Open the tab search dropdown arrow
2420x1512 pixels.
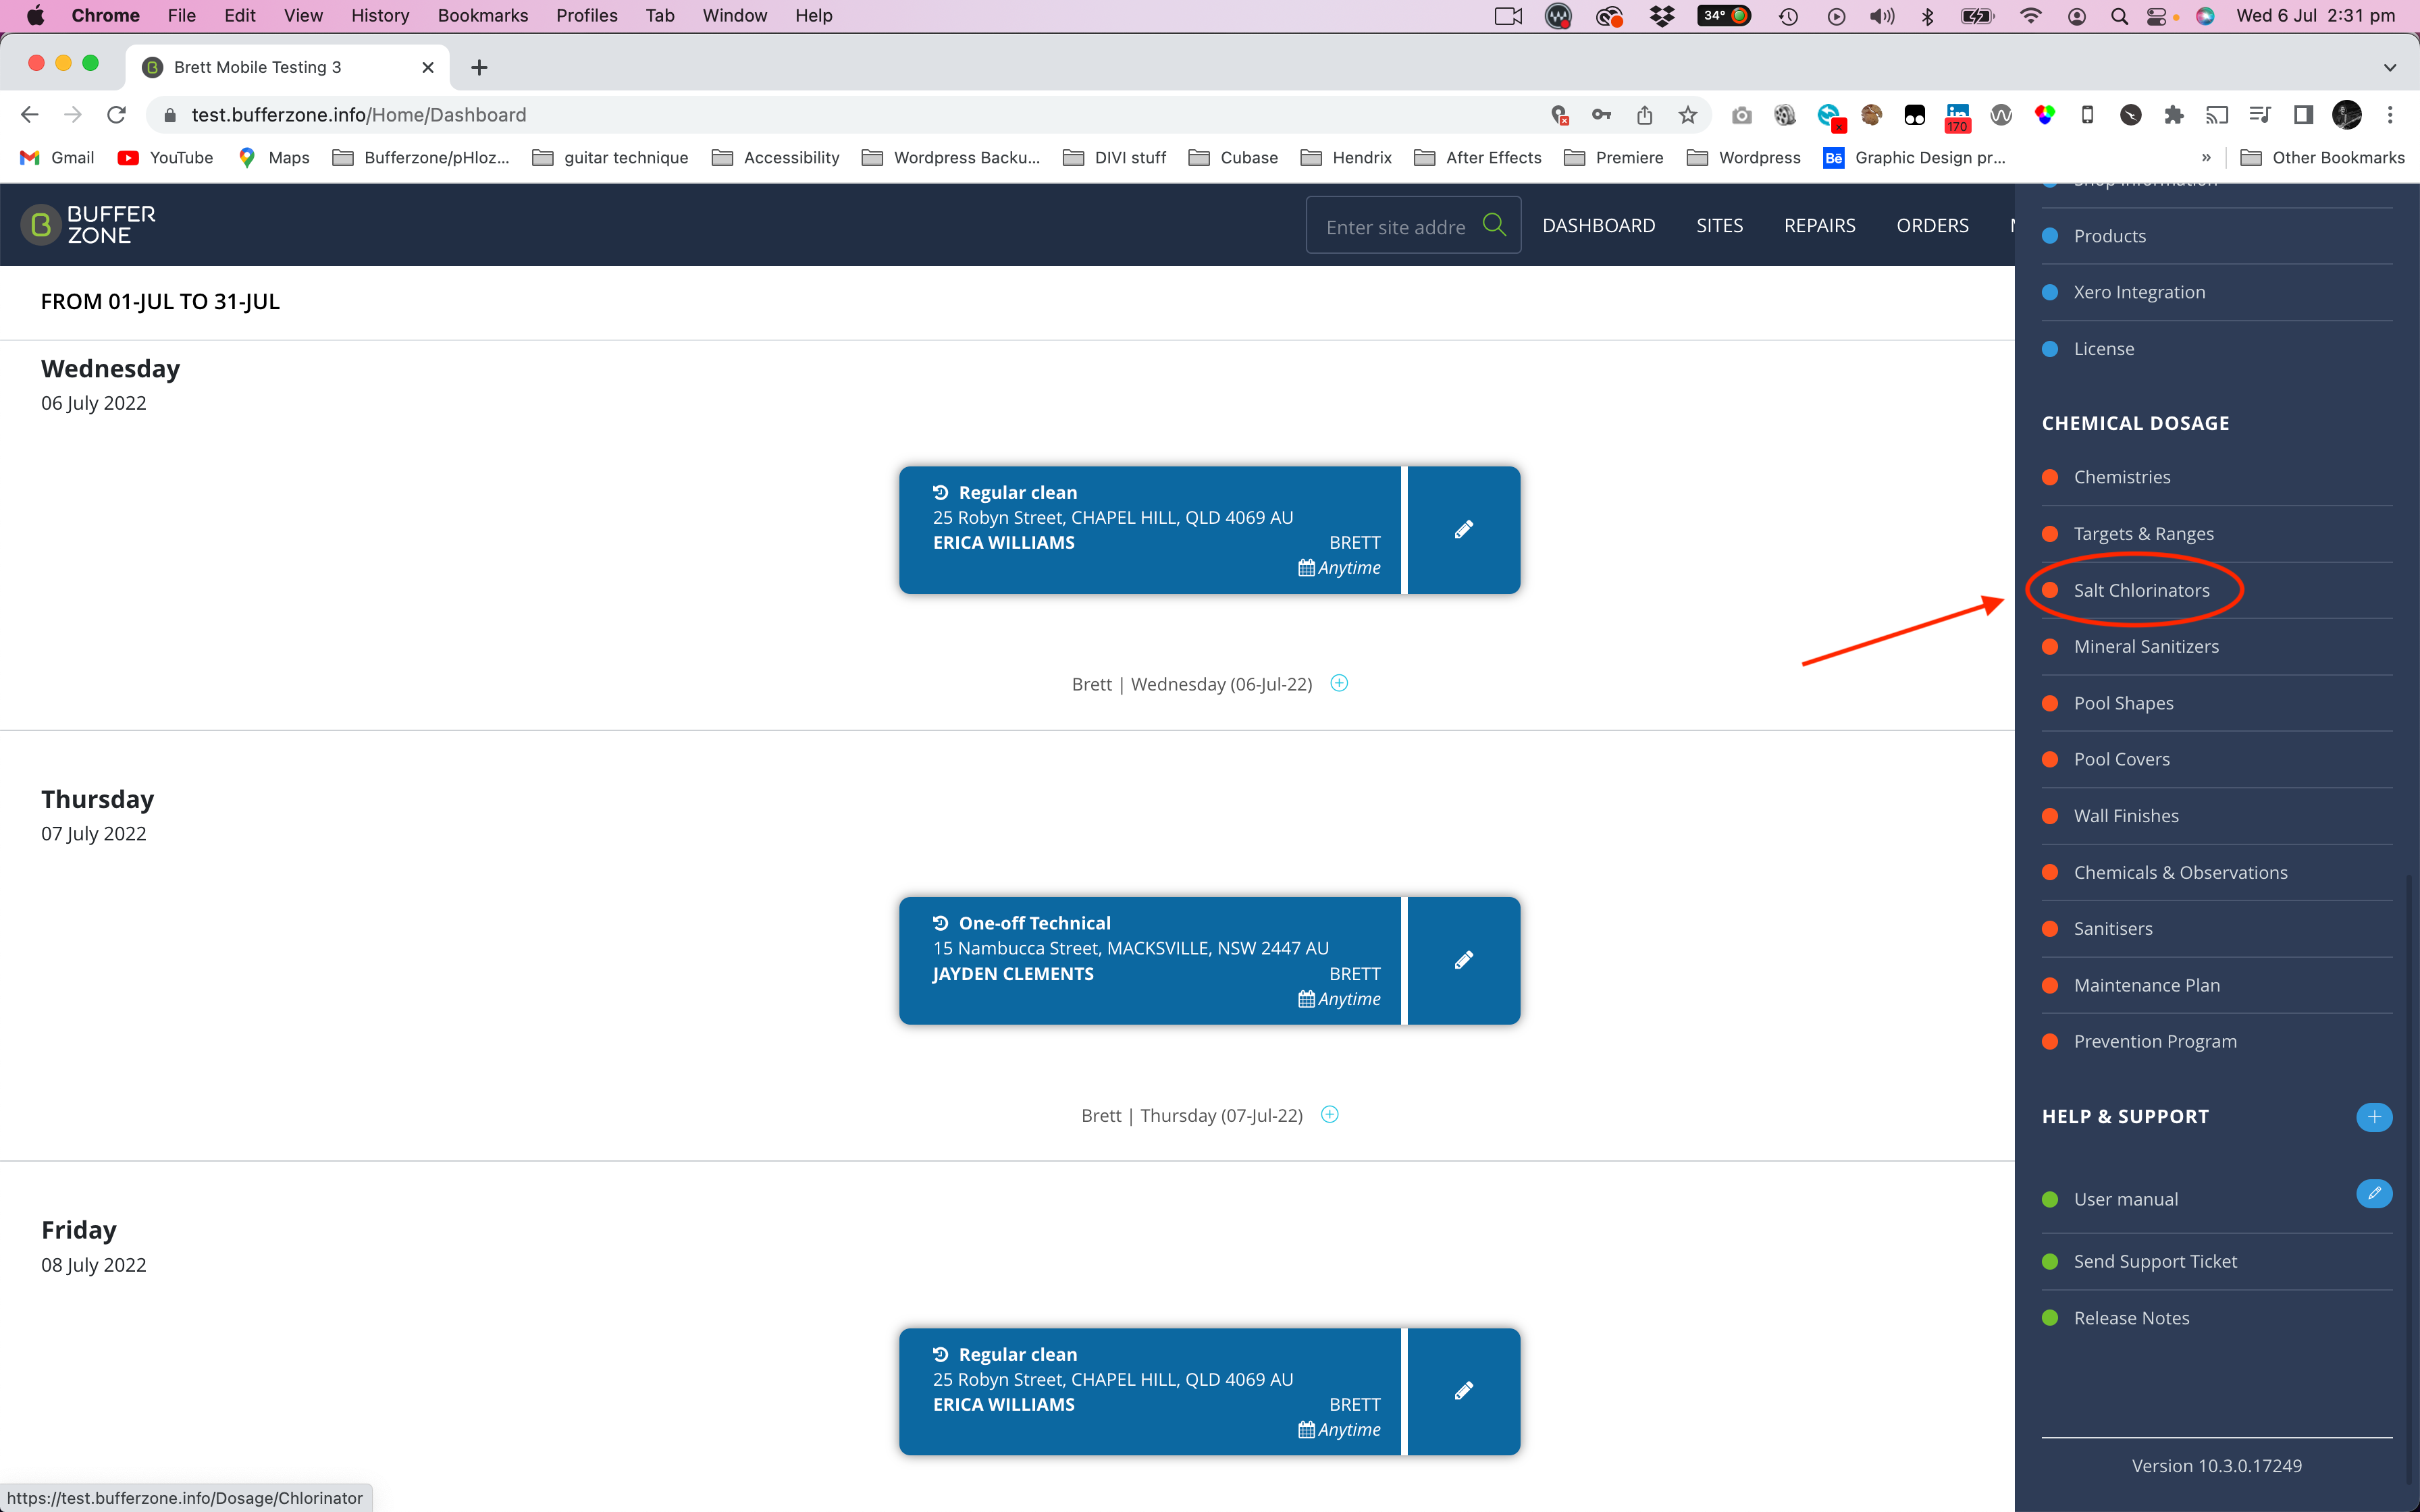pyautogui.click(x=2390, y=67)
